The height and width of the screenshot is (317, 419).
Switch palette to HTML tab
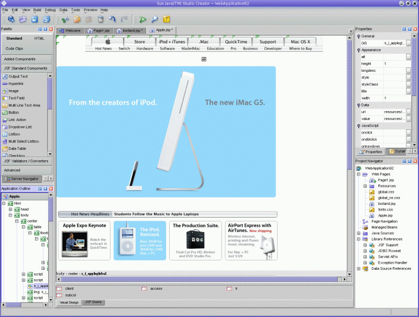(39, 38)
